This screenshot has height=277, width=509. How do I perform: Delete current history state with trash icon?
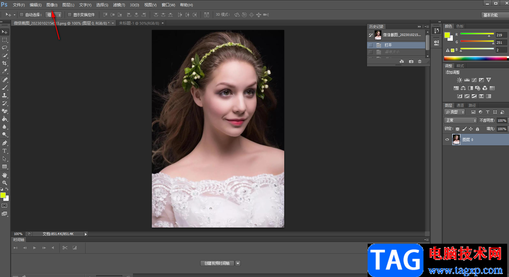(420, 61)
